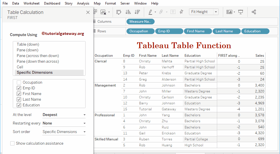Click the Sort Ascending icon
This screenshot has width=280, height=154.
[128, 12]
